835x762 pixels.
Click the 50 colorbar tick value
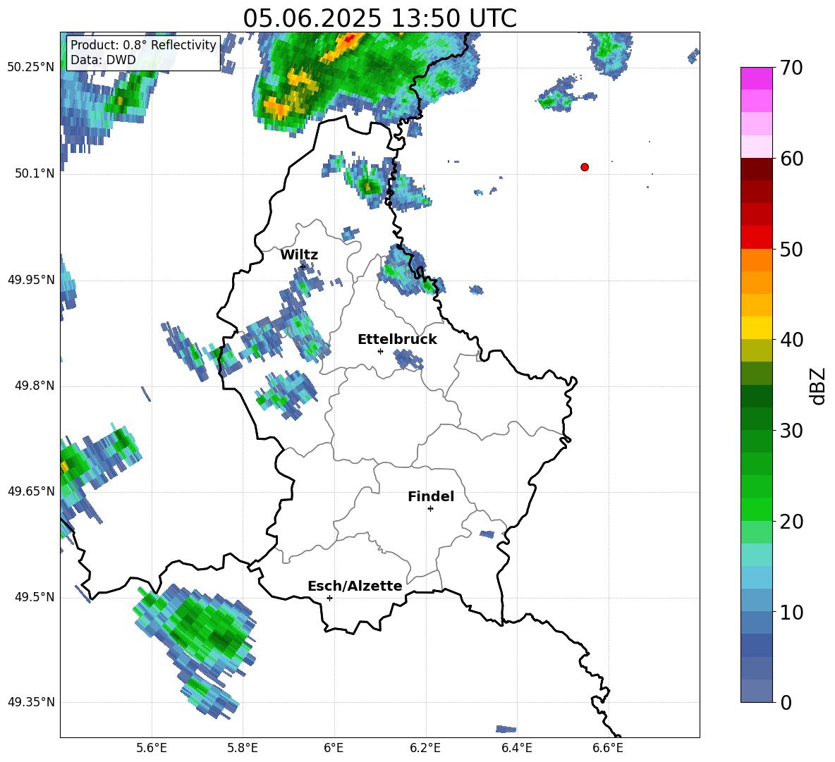click(x=791, y=250)
